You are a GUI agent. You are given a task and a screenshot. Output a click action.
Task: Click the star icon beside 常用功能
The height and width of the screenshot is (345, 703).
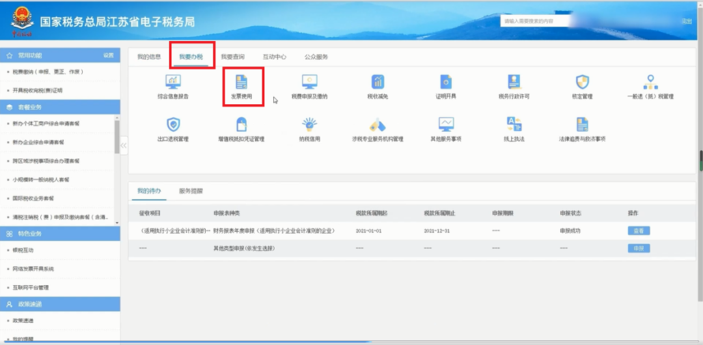(9, 55)
